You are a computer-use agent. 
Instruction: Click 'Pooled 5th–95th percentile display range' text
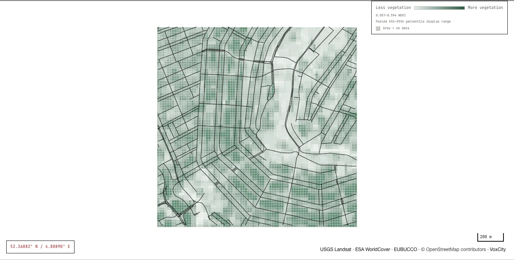point(413,21)
